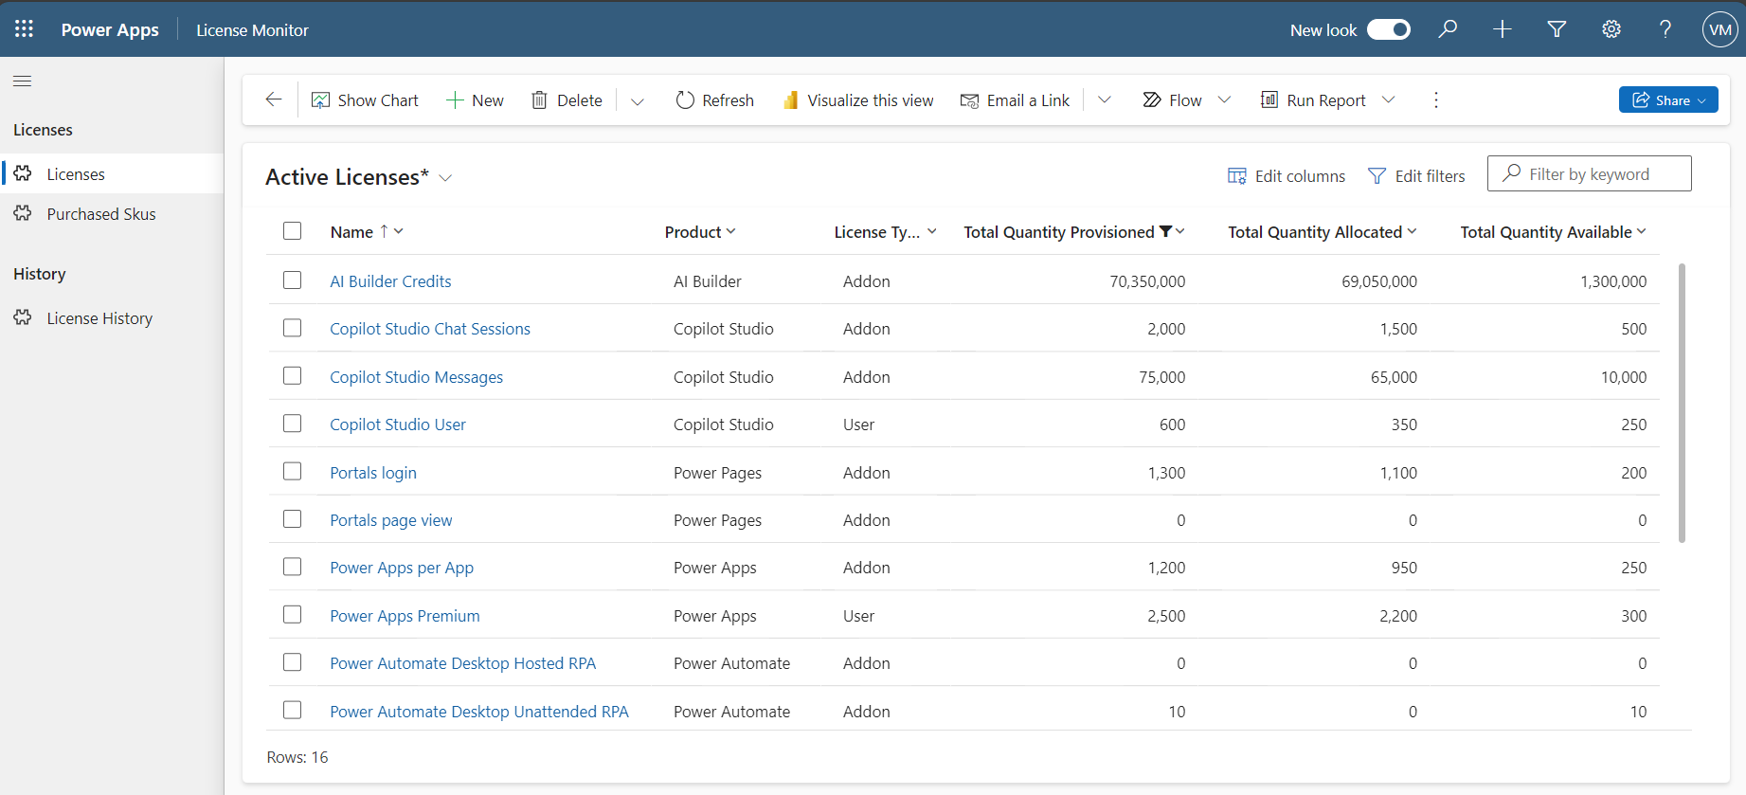Open the Portals login record

point(373,473)
